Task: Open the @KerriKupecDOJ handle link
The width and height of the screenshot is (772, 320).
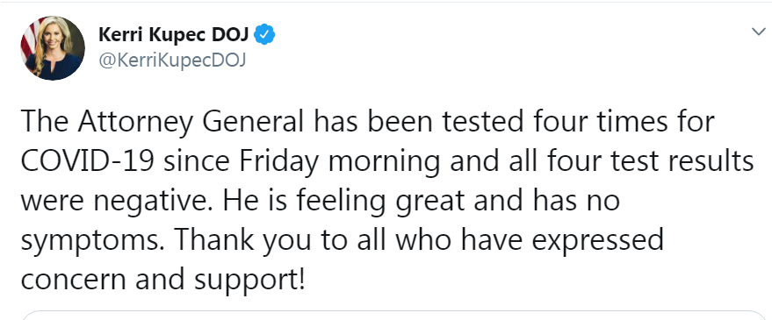Action: click(172, 61)
